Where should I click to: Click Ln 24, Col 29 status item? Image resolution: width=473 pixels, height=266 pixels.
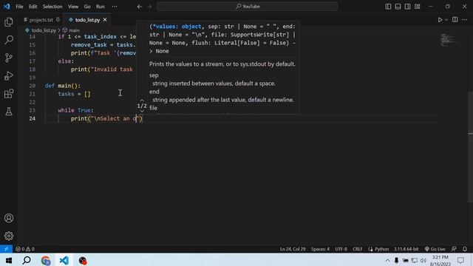point(293,249)
